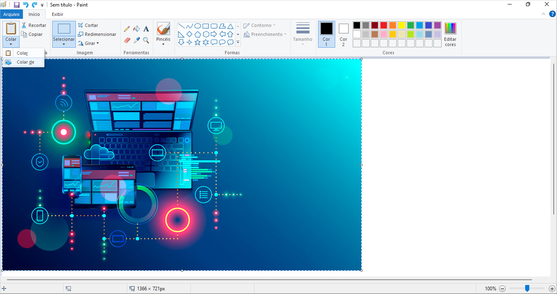Toggle the rectangular Selecionar selection tool
The width and height of the screenshot is (557, 294).
coord(64,29)
